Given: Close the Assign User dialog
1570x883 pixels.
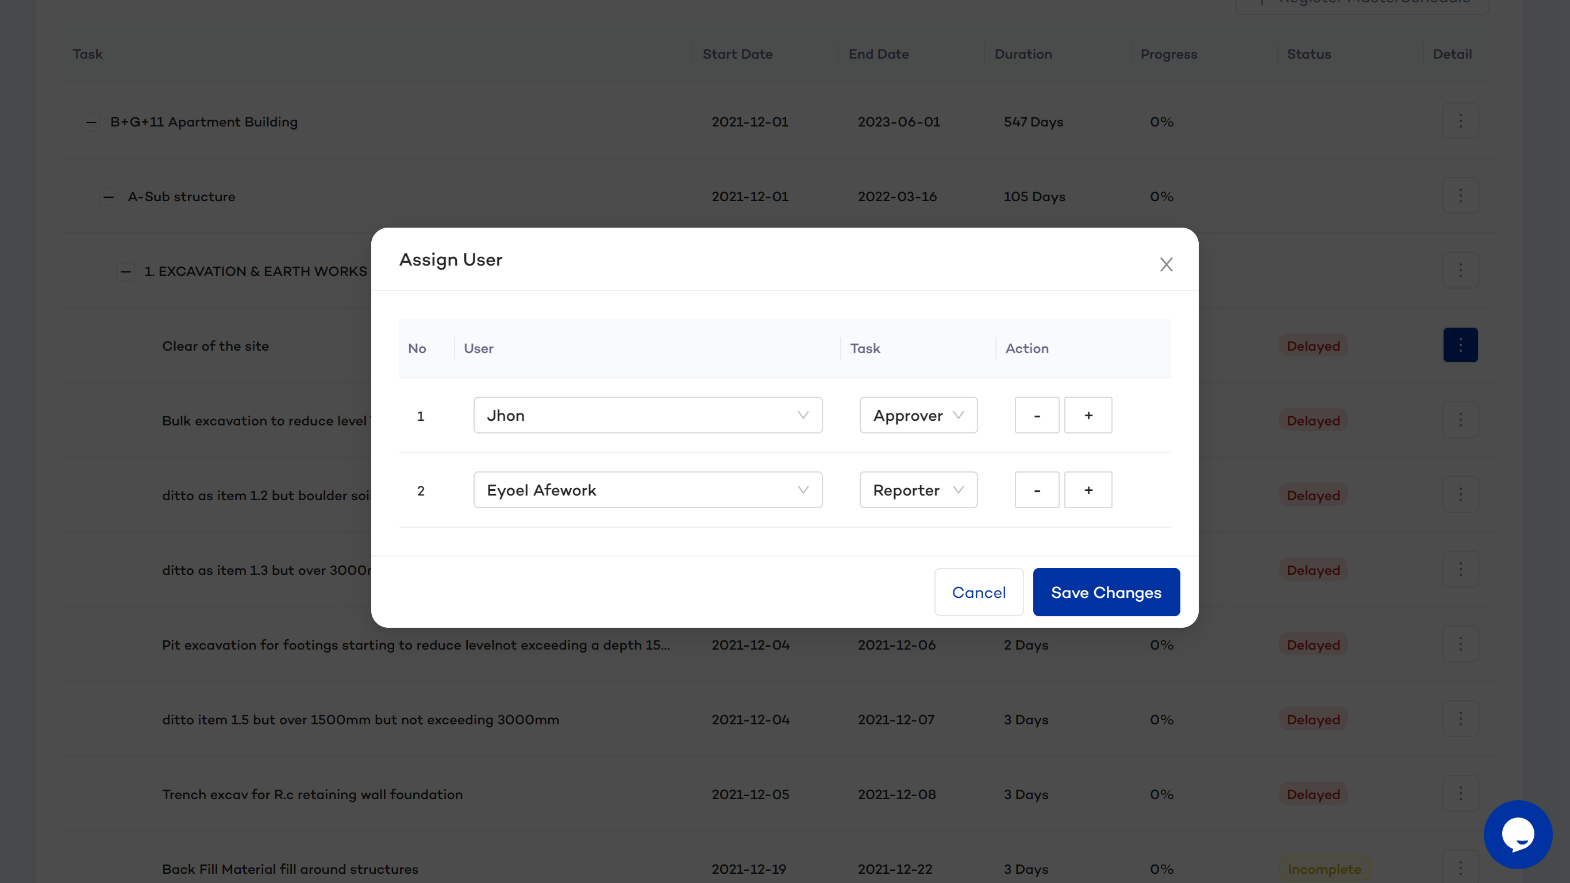Looking at the screenshot, I should pyautogui.click(x=1166, y=264).
